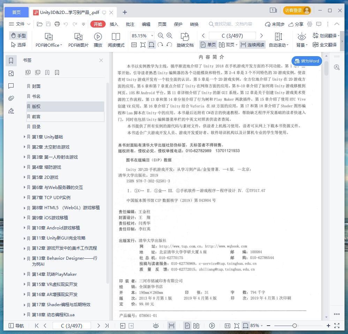
Task: Click 访客登录 guest login button
Action: [297, 10]
